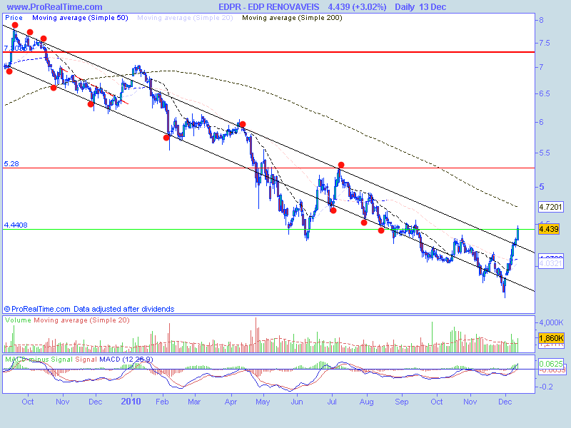Click the ProRealTime.com Data adjusted after dividends notice
Image resolution: width=571 pixels, height=428 pixels.
tap(89, 309)
